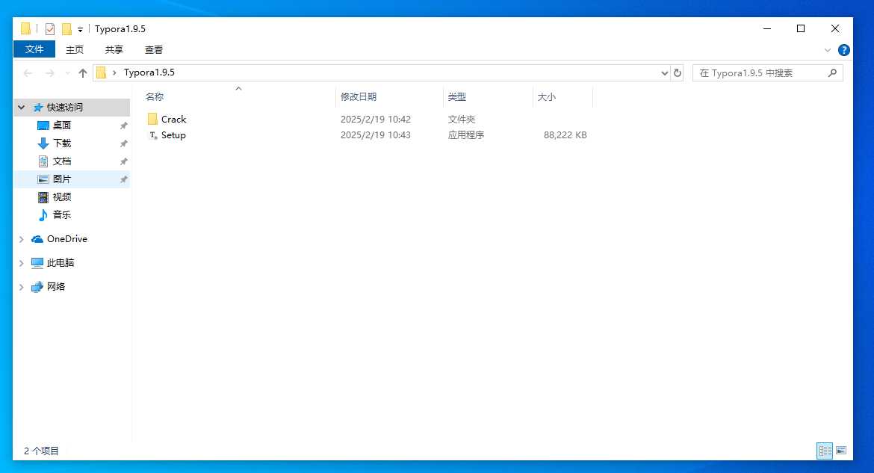Expand the ribbon with the chevron
This screenshot has width=874, height=473.
(x=827, y=50)
